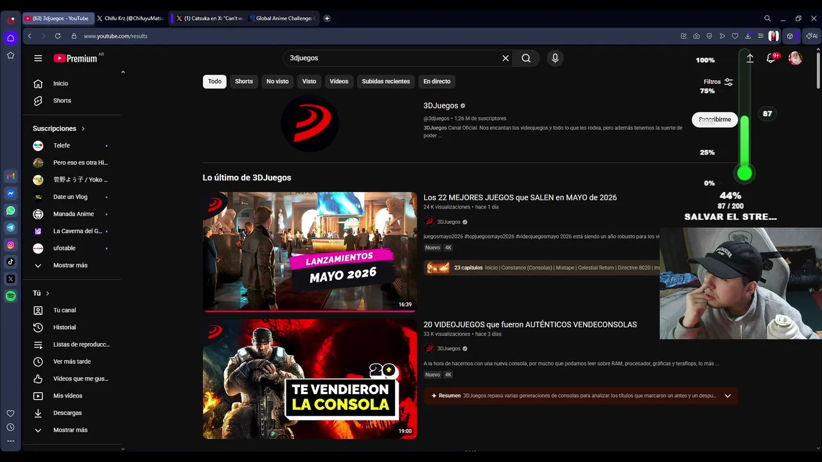Open the 3DJuegos channel name link
822x462 pixels.
pos(441,106)
